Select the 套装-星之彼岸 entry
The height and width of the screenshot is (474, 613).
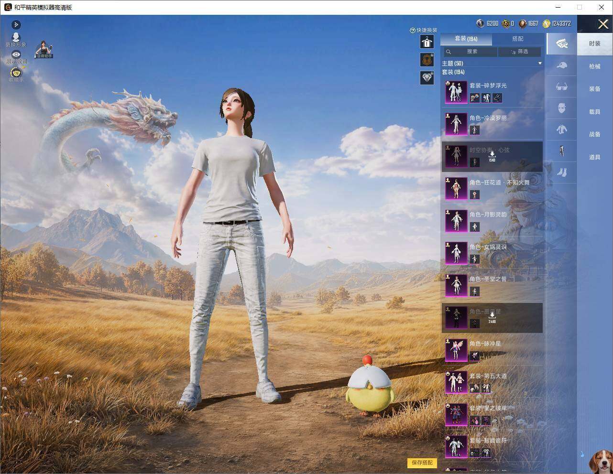492,414
